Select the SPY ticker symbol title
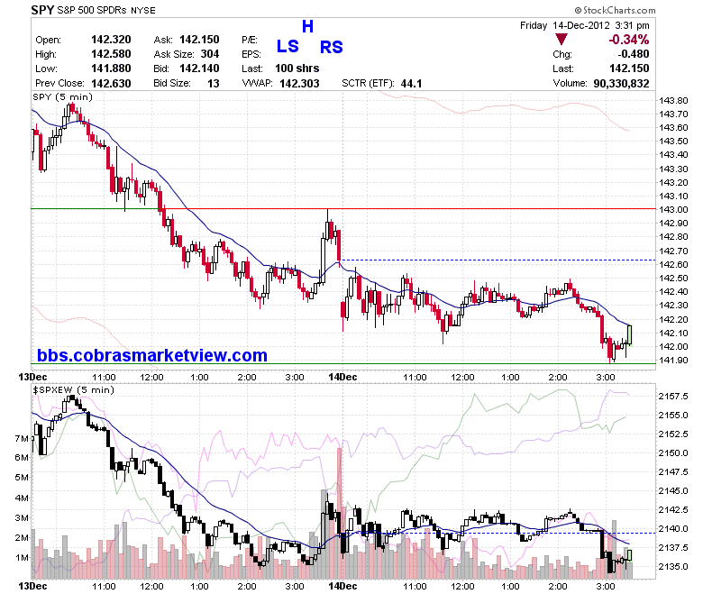703x594 pixels. pos(42,10)
